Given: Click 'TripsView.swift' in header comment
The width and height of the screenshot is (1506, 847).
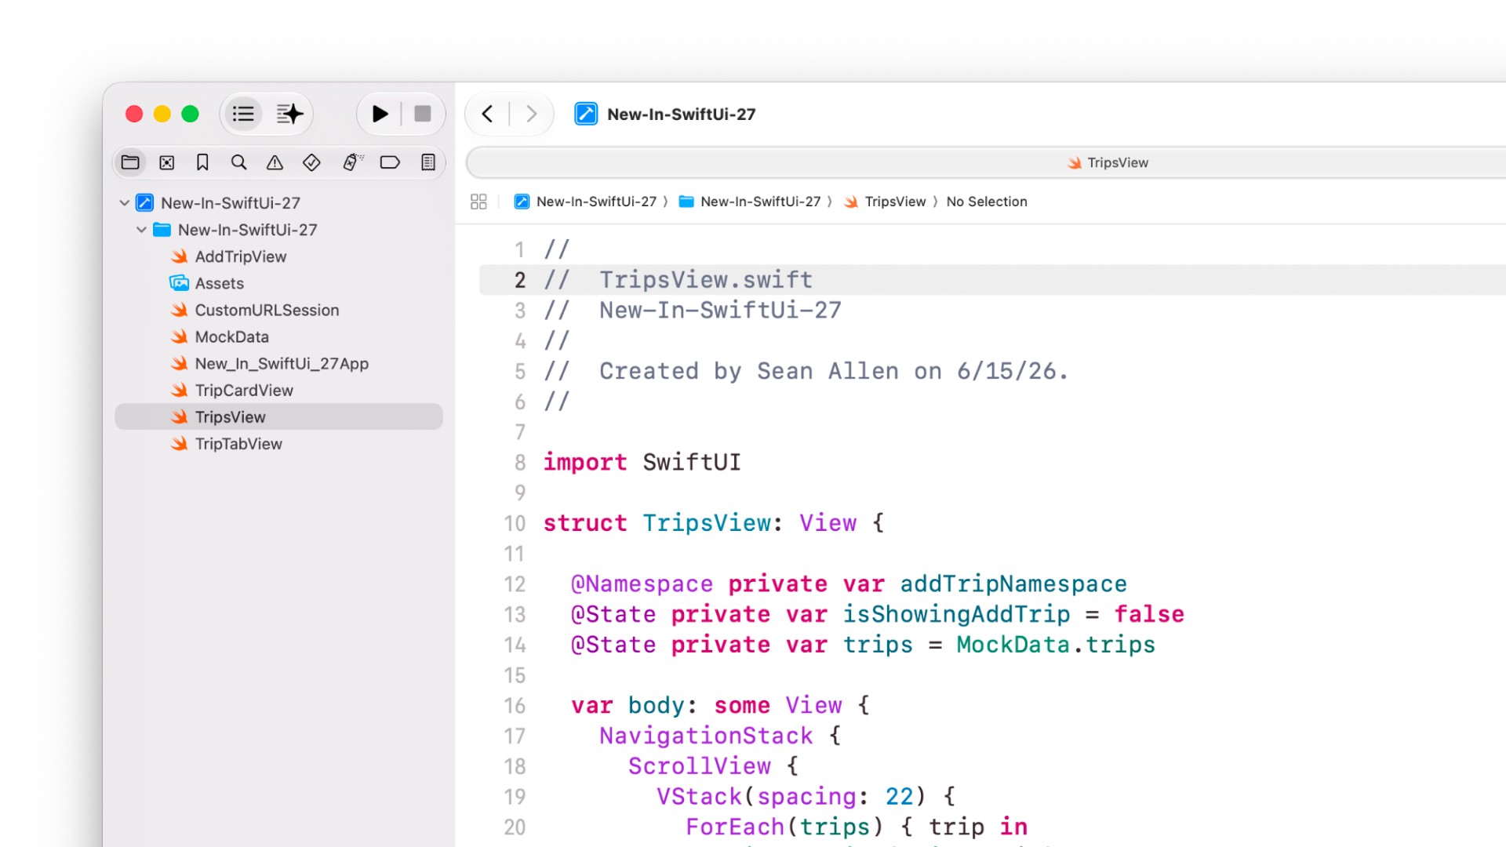Looking at the screenshot, I should pyautogui.click(x=706, y=280).
